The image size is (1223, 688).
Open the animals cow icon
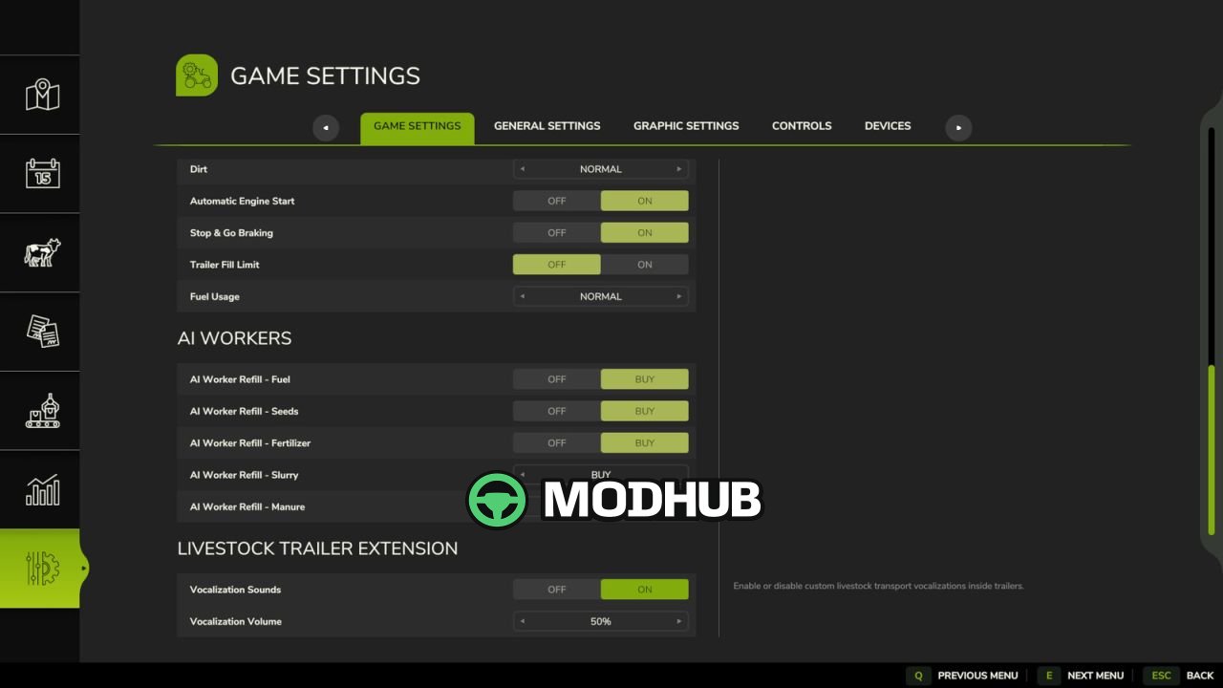42,252
